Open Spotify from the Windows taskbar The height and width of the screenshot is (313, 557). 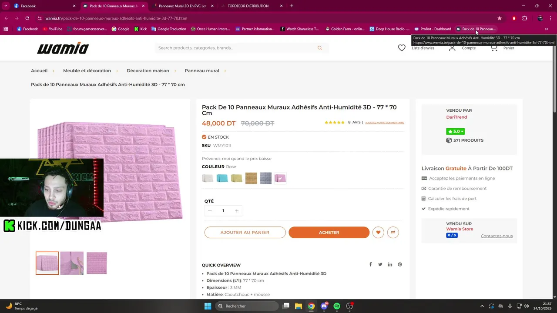pos(337,306)
